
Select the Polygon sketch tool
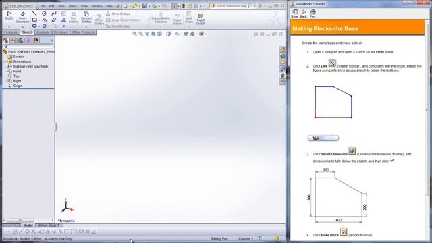click(x=44, y=26)
